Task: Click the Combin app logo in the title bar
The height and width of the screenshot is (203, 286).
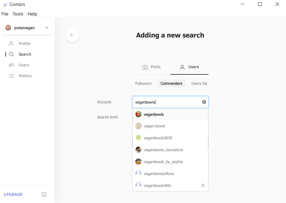Action: point(5,4)
